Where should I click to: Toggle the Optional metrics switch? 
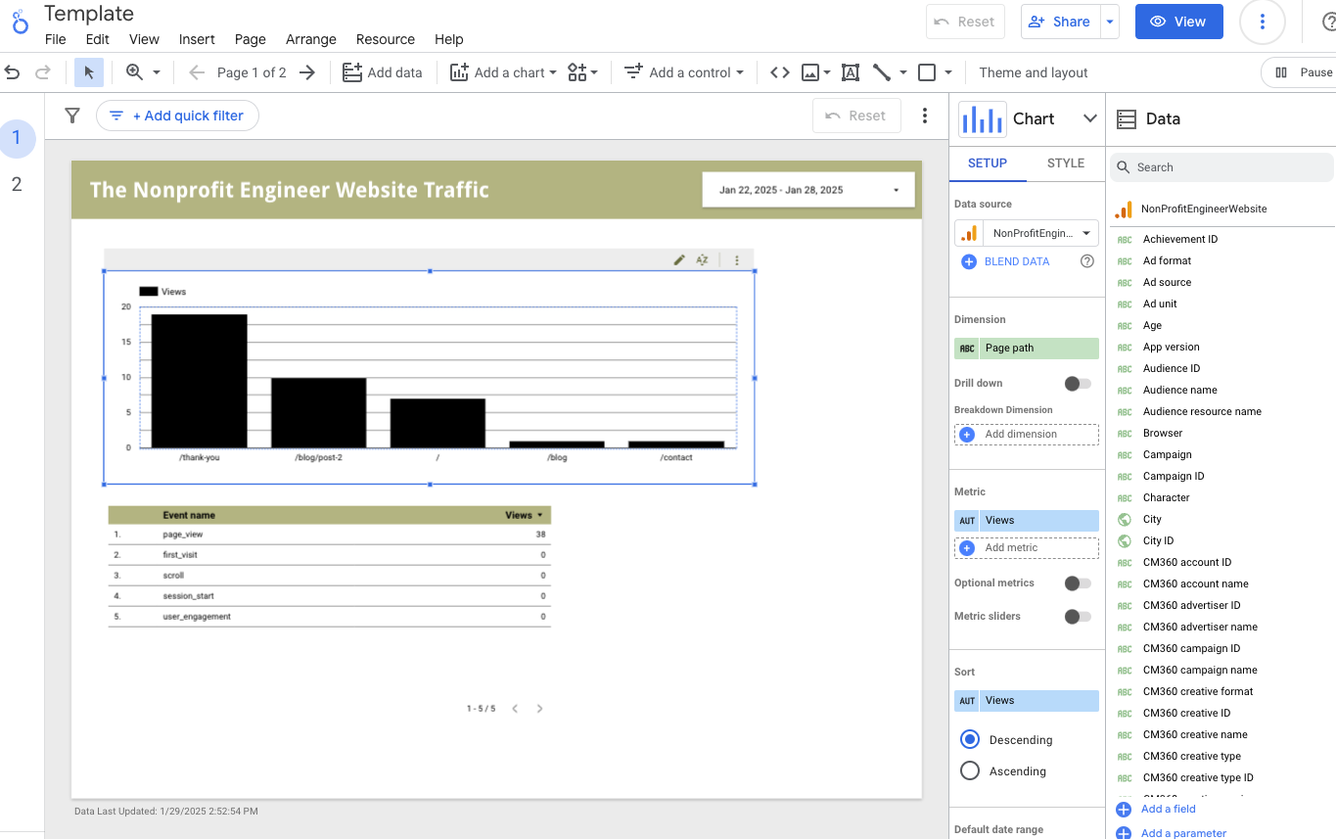[1078, 583]
